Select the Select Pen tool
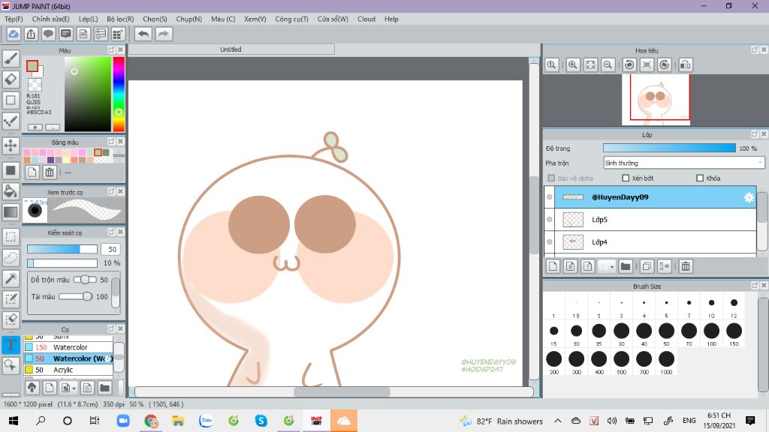The height and width of the screenshot is (432, 769). [11, 298]
